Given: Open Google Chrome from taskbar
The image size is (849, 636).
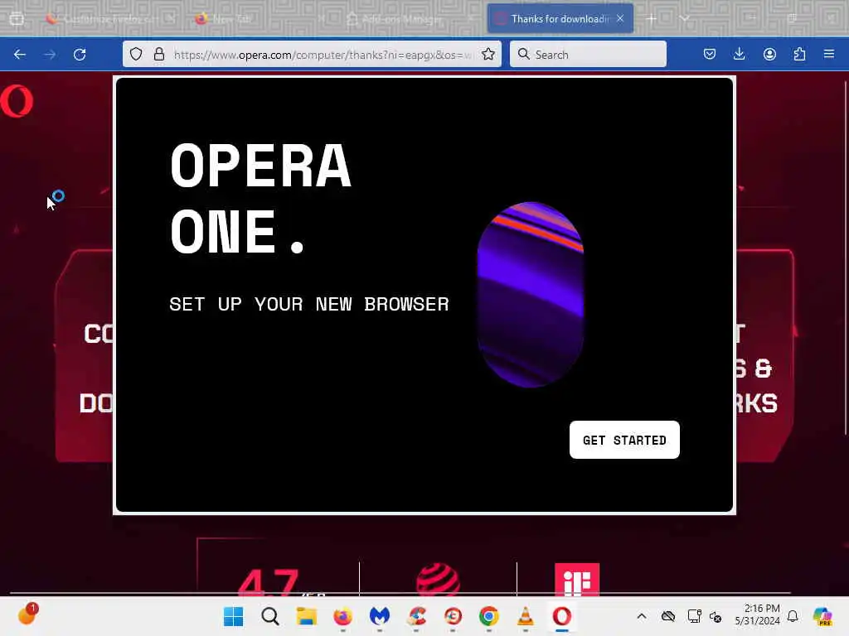Looking at the screenshot, I should (x=489, y=616).
